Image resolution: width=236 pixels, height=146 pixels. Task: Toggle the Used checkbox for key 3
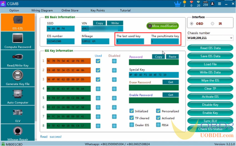(98, 79)
